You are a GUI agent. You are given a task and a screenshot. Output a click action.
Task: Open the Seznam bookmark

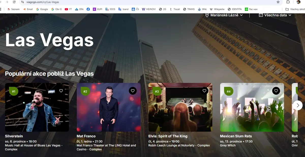(13, 9)
